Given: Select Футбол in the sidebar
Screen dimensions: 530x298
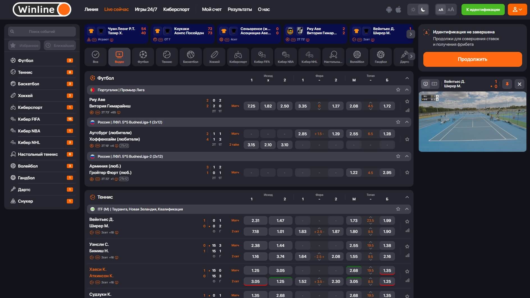Looking at the screenshot, I should [42, 60].
